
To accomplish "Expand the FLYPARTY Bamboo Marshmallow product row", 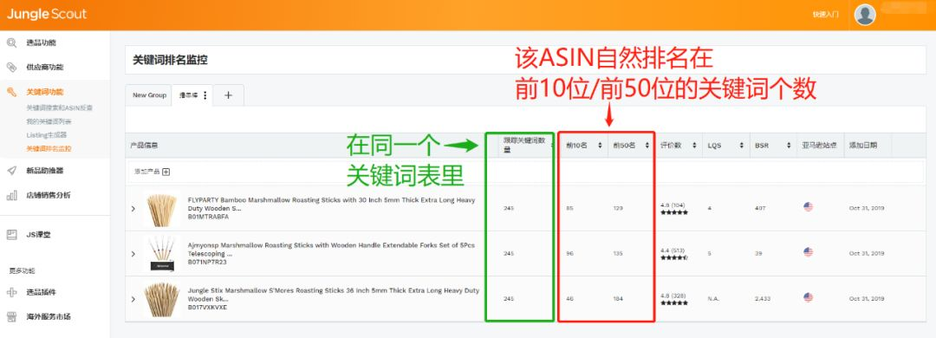I will [x=133, y=208].
